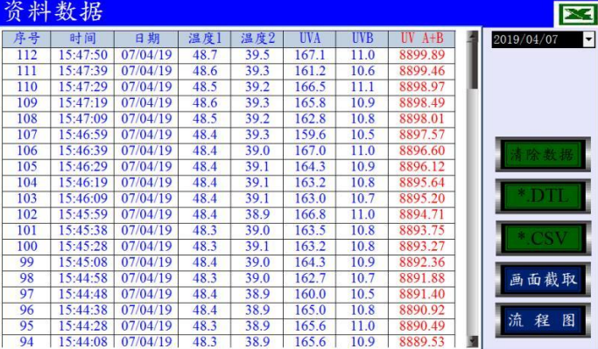598x349 pixels.
Task: Click the table scrollbar up arrow
Action: point(474,36)
